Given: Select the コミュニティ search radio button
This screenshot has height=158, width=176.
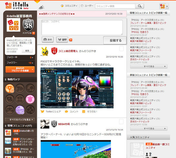Looking at the screenshot, I should (62, 6).
